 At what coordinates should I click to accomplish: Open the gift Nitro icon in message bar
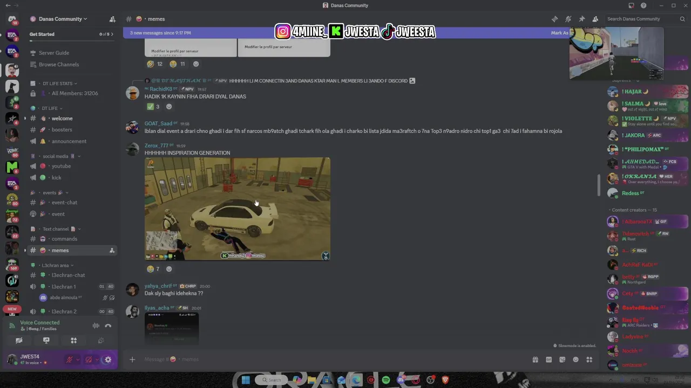click(535, 359)
